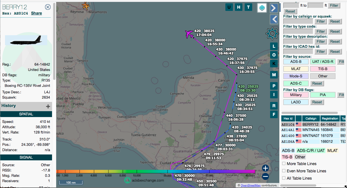Viewport: 347px width, 188px height.
Task: Toggle the TIS-B source filter
Action: [x=323, y=69]
